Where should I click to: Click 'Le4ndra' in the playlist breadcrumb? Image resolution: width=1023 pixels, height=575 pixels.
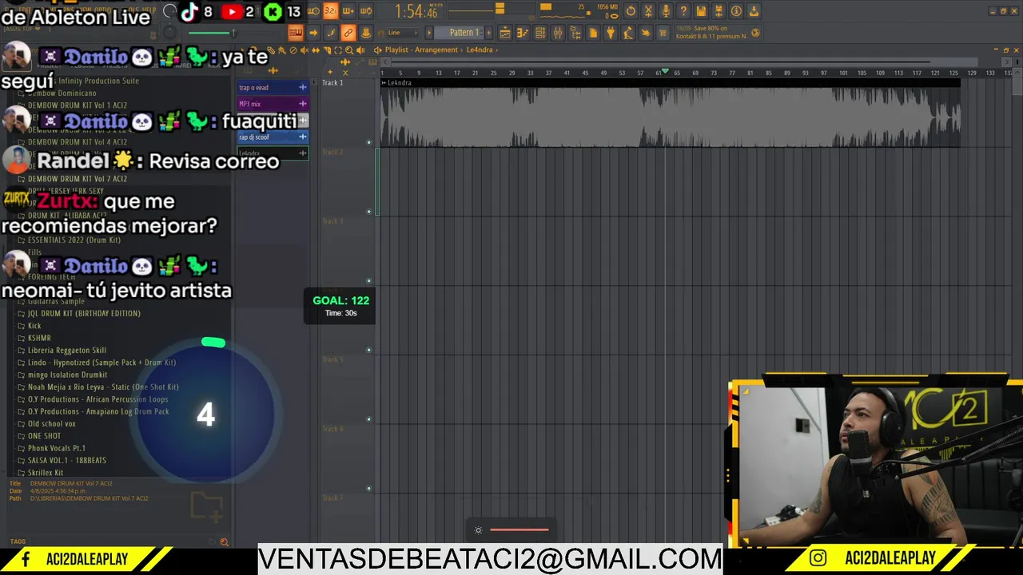point(480,50)
